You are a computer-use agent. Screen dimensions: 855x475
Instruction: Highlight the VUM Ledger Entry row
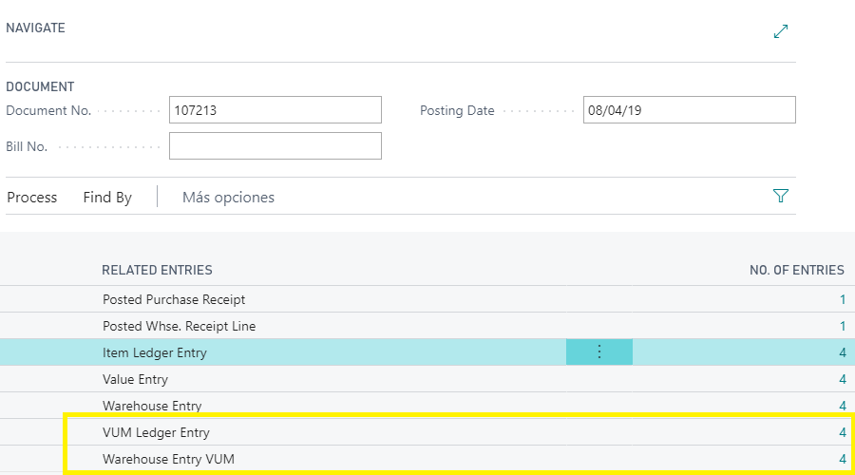156,432
